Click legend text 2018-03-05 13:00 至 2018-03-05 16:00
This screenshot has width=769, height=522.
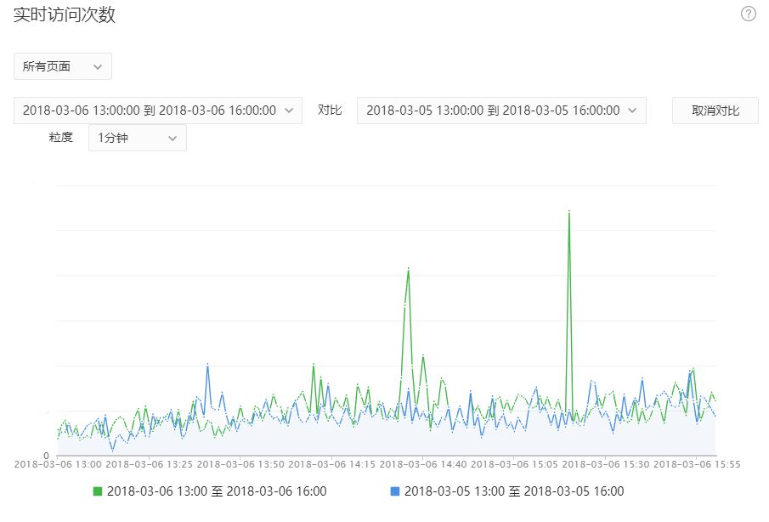(514, 491)
